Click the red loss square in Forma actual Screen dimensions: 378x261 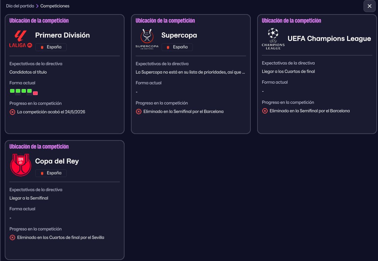[x=35, y=93]
